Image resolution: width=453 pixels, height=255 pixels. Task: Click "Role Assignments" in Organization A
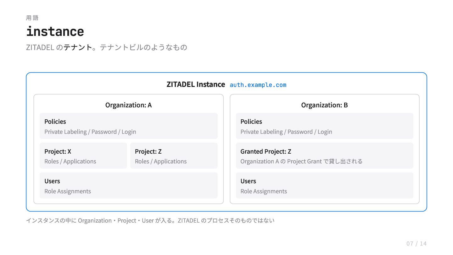[68, 191]
